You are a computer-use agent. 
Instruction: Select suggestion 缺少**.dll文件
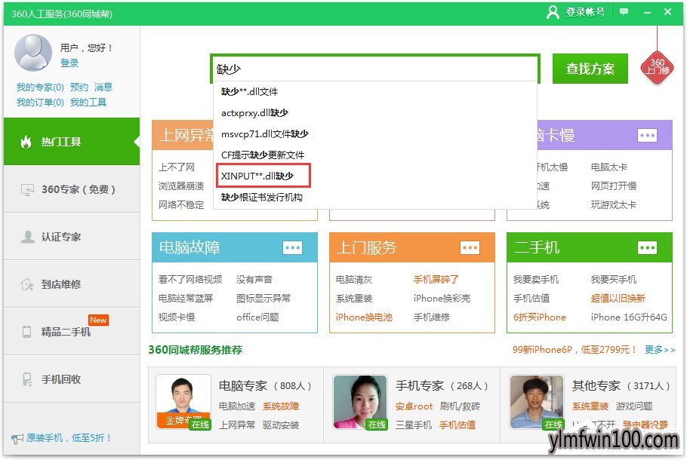coord(375,91)
